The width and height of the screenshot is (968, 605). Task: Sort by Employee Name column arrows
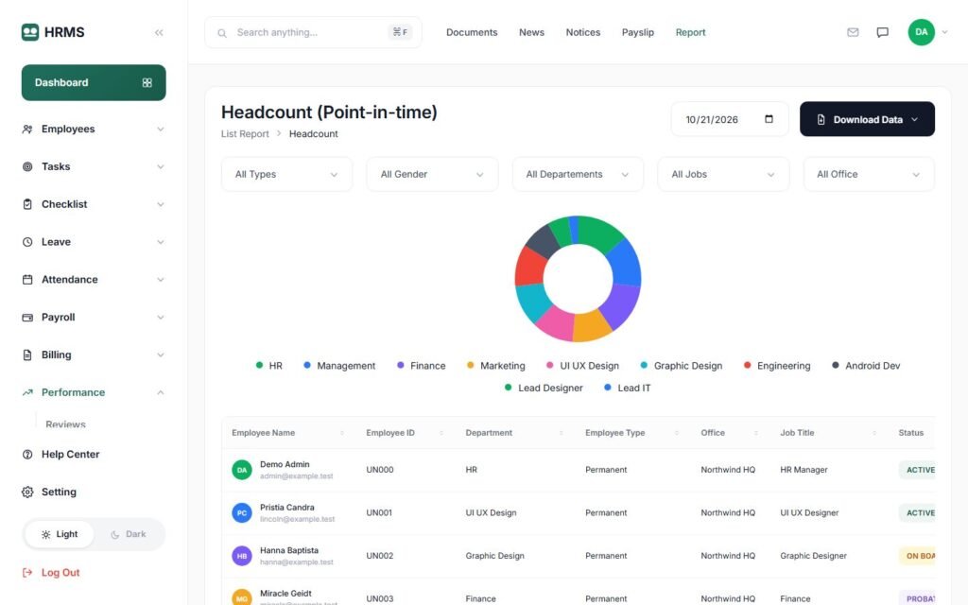342,433
